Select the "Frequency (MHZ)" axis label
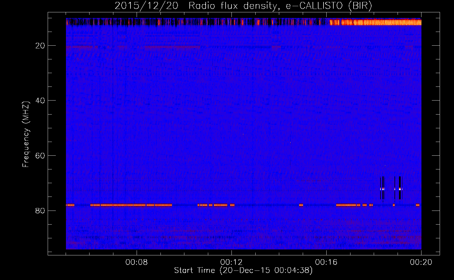 pos(26,134)
